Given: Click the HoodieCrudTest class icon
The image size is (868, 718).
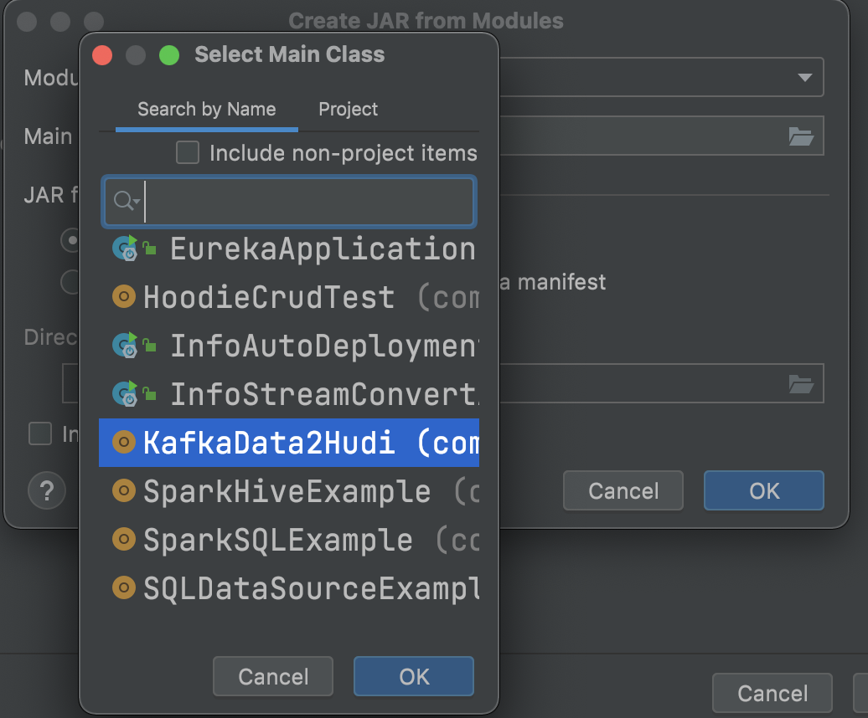Looking at the screenshot, I should pos(124,296).
